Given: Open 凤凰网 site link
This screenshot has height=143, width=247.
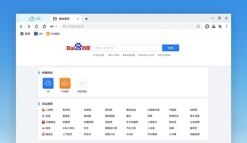Looking at the screenshot, I should [x=66, y=122].
